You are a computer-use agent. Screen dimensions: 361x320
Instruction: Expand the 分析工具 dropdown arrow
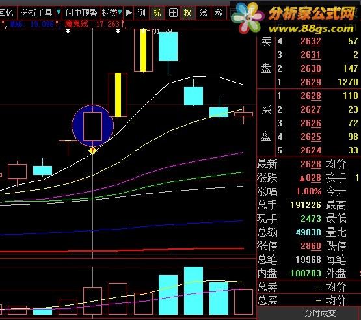click(59, 12)
